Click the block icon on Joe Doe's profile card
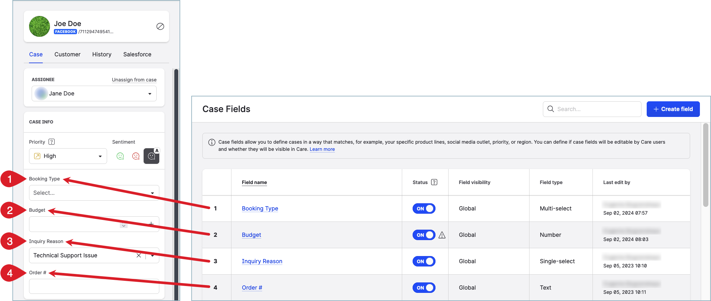Image resolution: width=711 pixels, height=301 pixels. [x=160, y=26]
